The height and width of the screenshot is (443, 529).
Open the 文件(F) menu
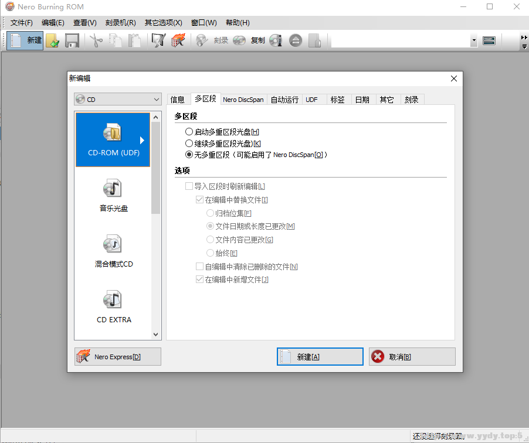21,23
